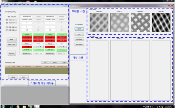Click MOVE in the first motor column
The width and height of the screenshot is (175, 108).
27,44
